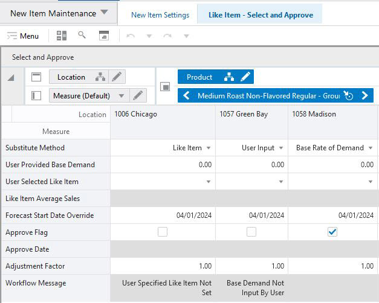Edit Measure with pencil icon

coord(138,96)
